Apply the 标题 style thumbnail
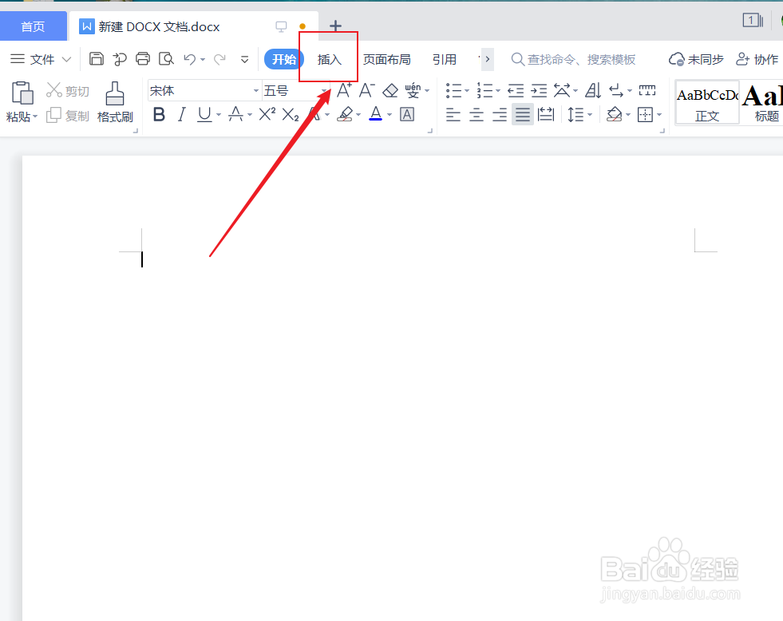783x621 pixels. (x=762, y=102)
